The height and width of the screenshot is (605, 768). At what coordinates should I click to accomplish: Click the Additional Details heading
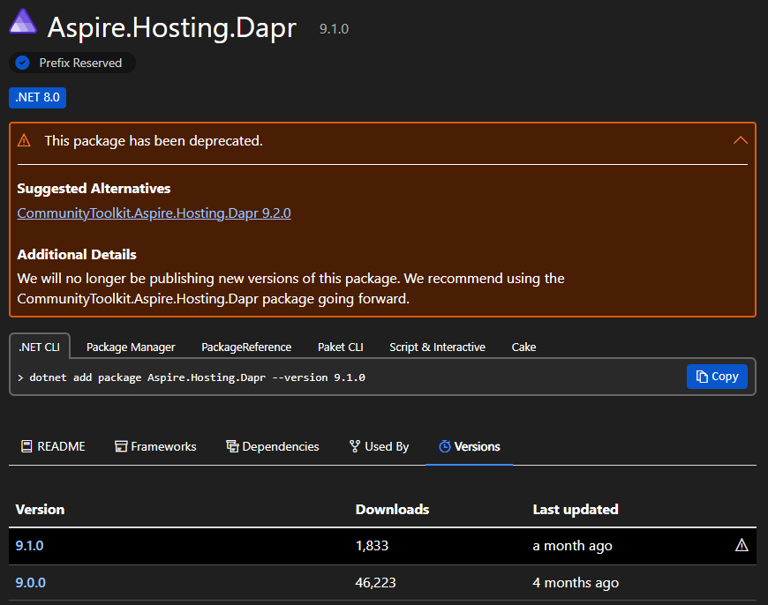77,255
